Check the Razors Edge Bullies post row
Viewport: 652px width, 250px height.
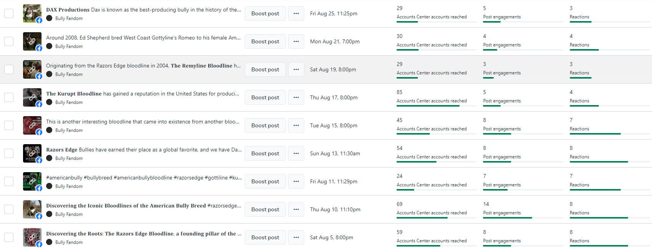[9, 153]
